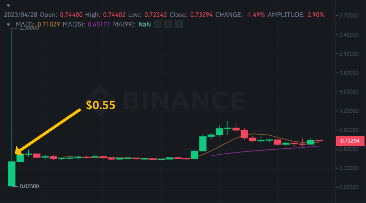Click the purple MA(25) line
Screen dimensions: 366x203
[265, 151]
